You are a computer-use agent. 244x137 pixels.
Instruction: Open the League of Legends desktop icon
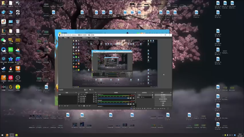tap(3, 32)
